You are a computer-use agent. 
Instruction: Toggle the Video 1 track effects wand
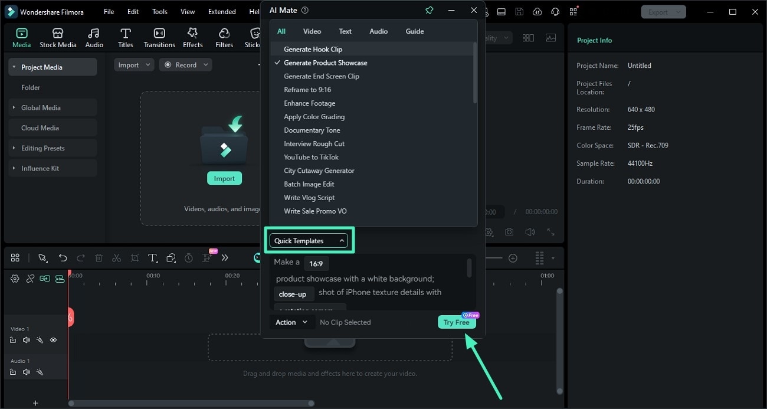[x=40, y=340]
